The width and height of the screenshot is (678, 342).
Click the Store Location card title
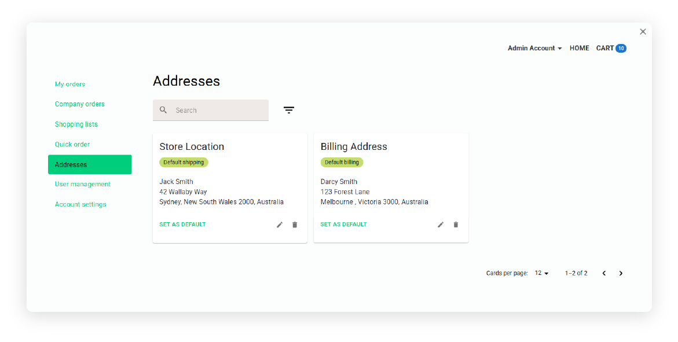point(192,146)
